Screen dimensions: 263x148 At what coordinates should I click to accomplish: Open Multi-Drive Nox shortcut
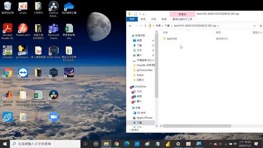pos(53,52)
